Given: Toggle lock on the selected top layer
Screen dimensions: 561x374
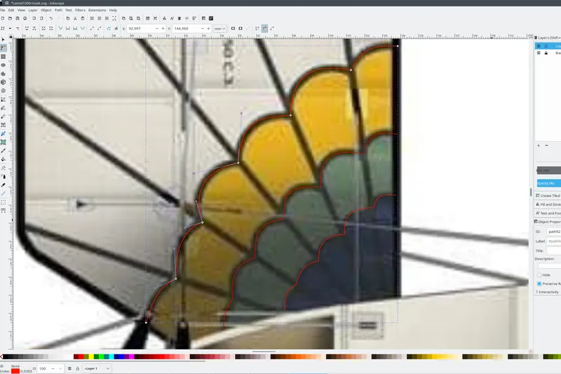Looking at the screenshot, I should [x=546, y=46].
